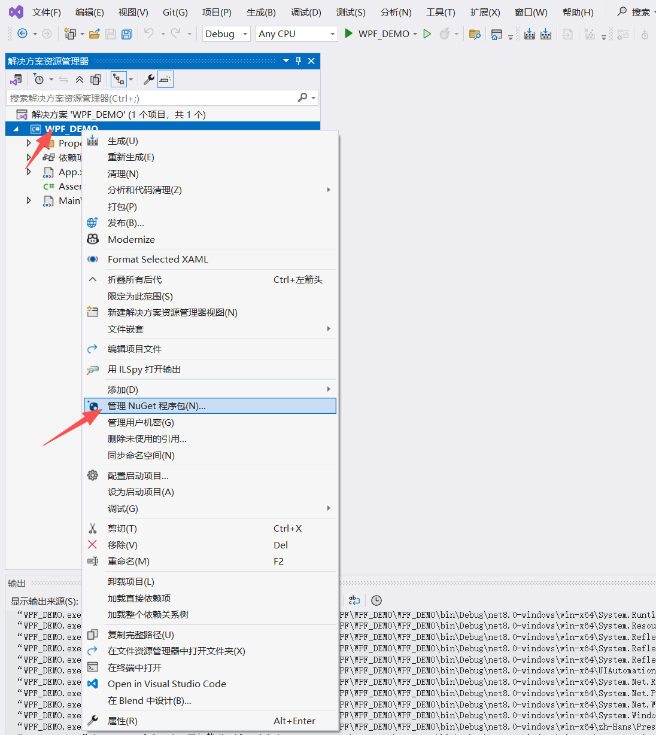
Task: Toggle solution and folder view switch icon
Action: [x=16, y=80]
